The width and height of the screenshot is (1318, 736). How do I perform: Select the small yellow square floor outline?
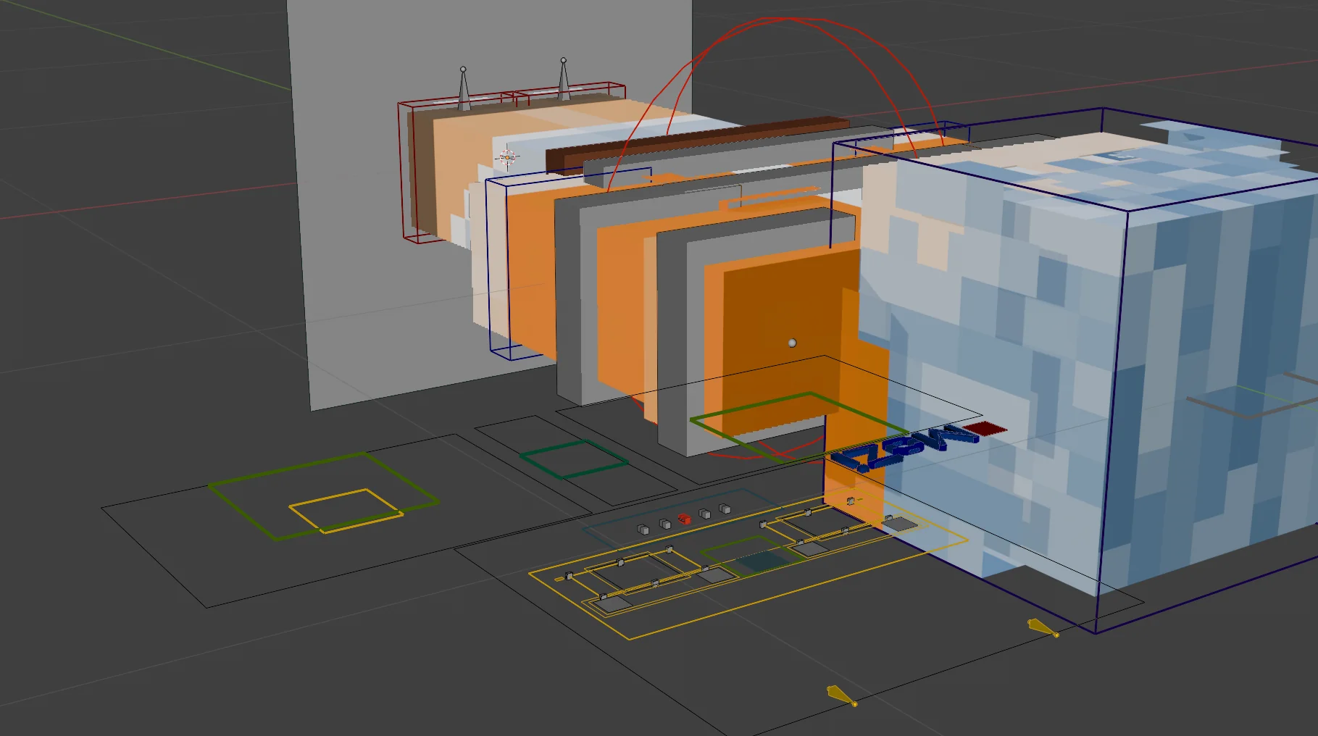pyautogui.click(x=346, y=511)
